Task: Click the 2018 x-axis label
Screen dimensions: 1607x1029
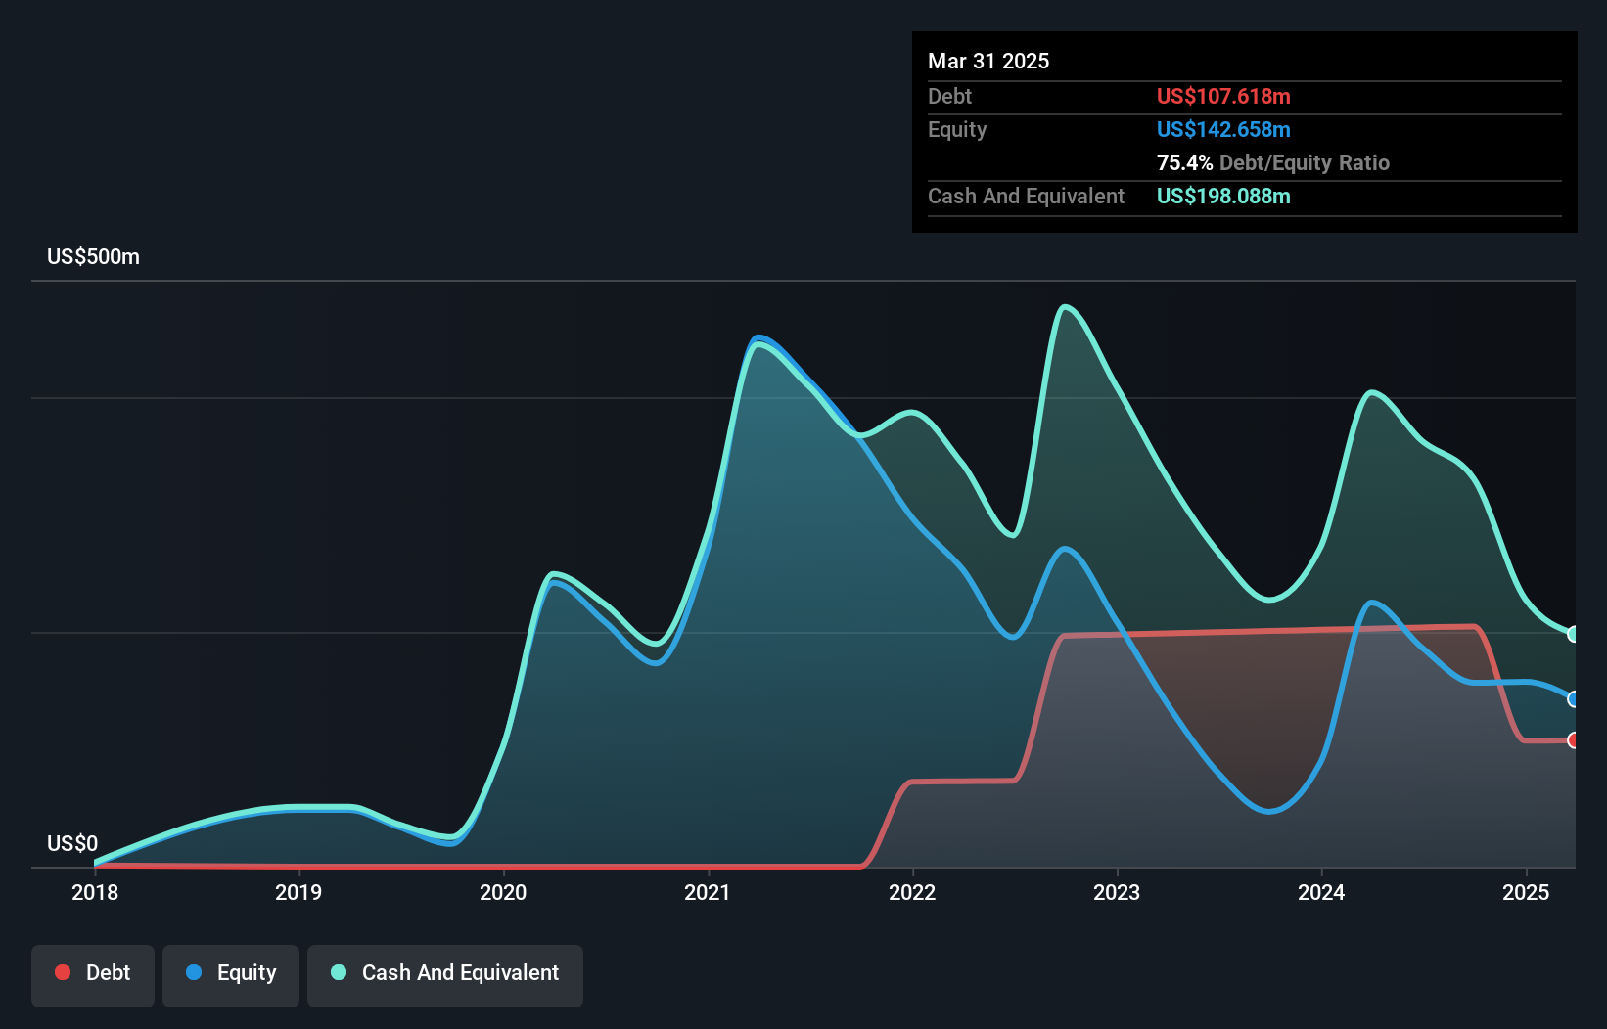Action: [95, 892]
